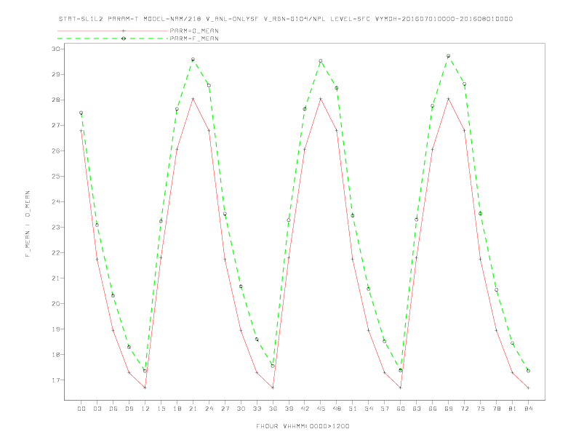Image resolution: width=576 pixels, height=445 pixels.
Task: Click the x-axis tick label 39
Action: [289, 409]
